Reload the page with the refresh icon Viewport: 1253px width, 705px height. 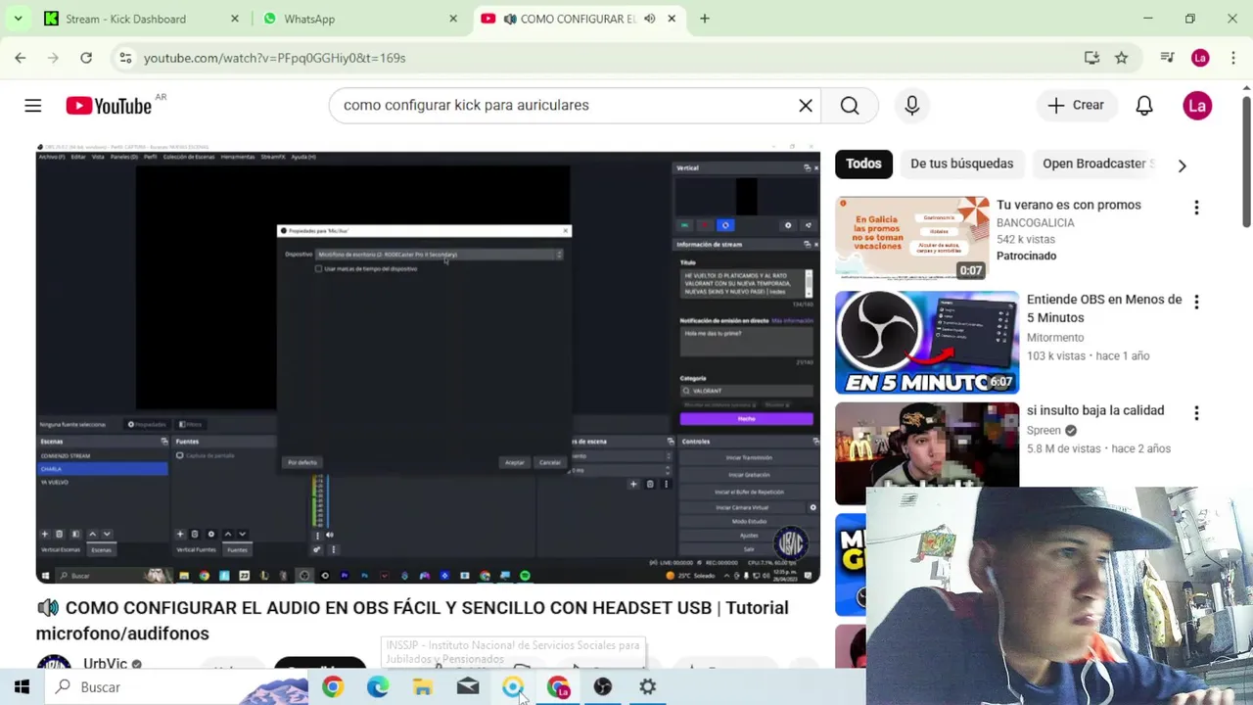click(86, 58)
